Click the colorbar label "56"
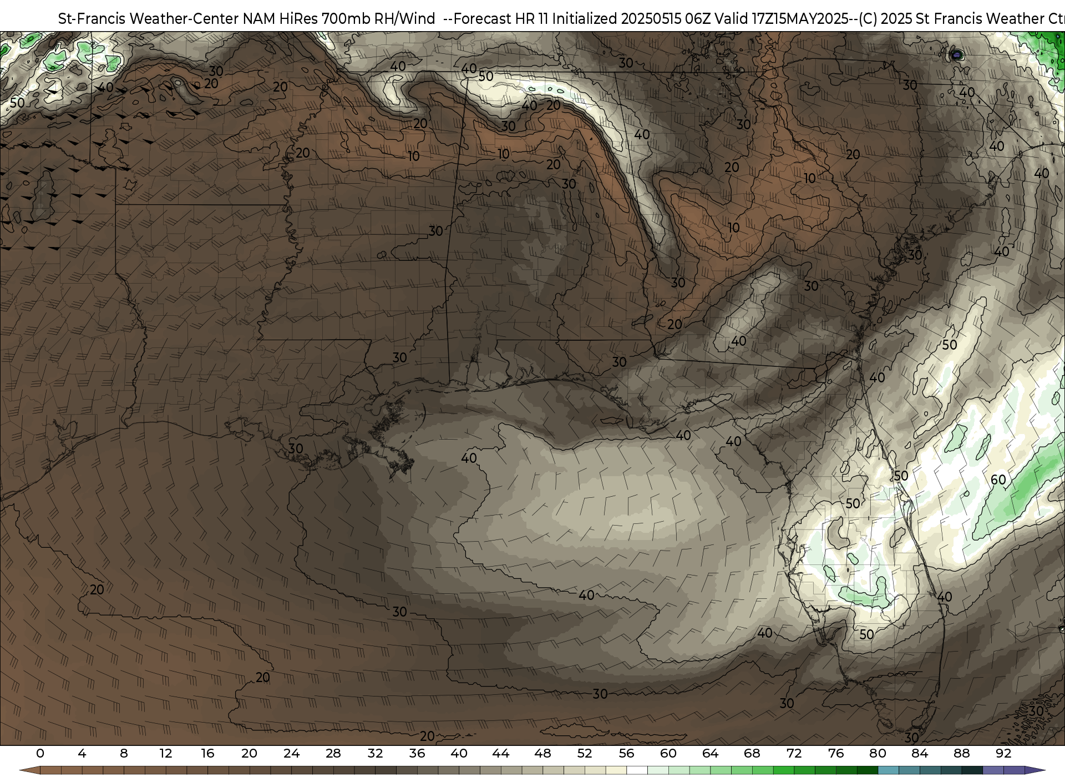1065x777 pixels. 626,754
